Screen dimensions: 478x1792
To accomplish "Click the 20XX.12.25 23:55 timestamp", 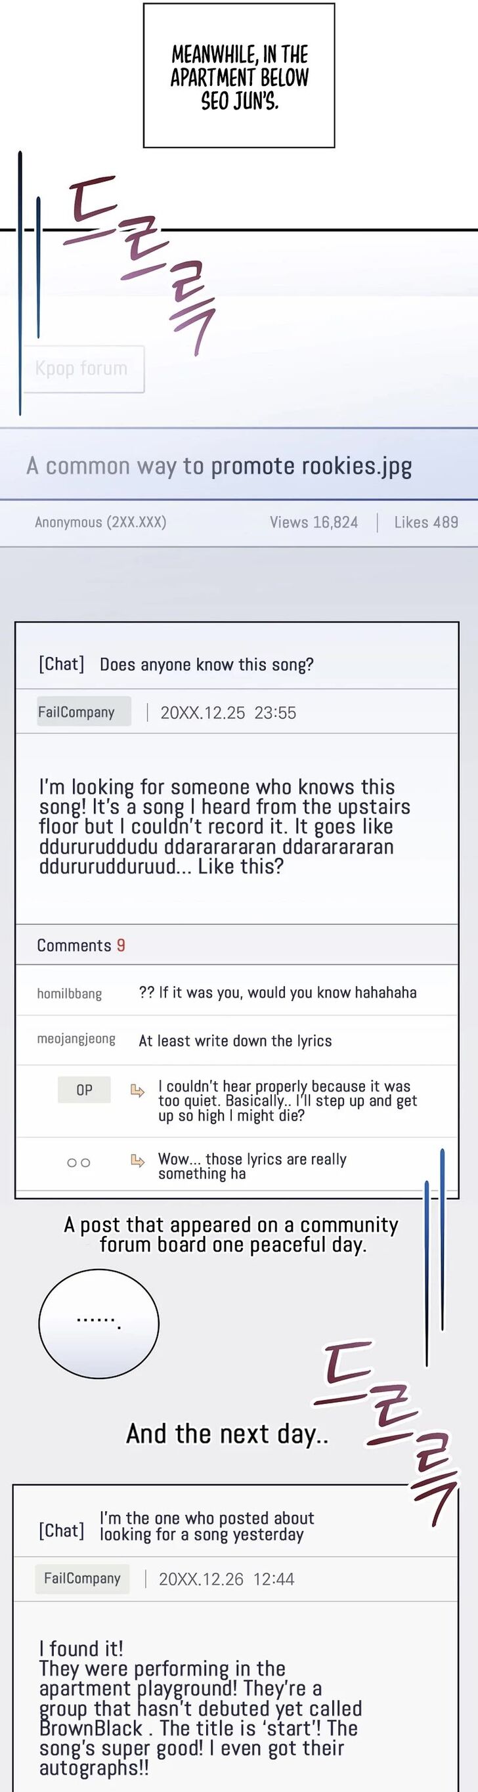I will [228, 713].
